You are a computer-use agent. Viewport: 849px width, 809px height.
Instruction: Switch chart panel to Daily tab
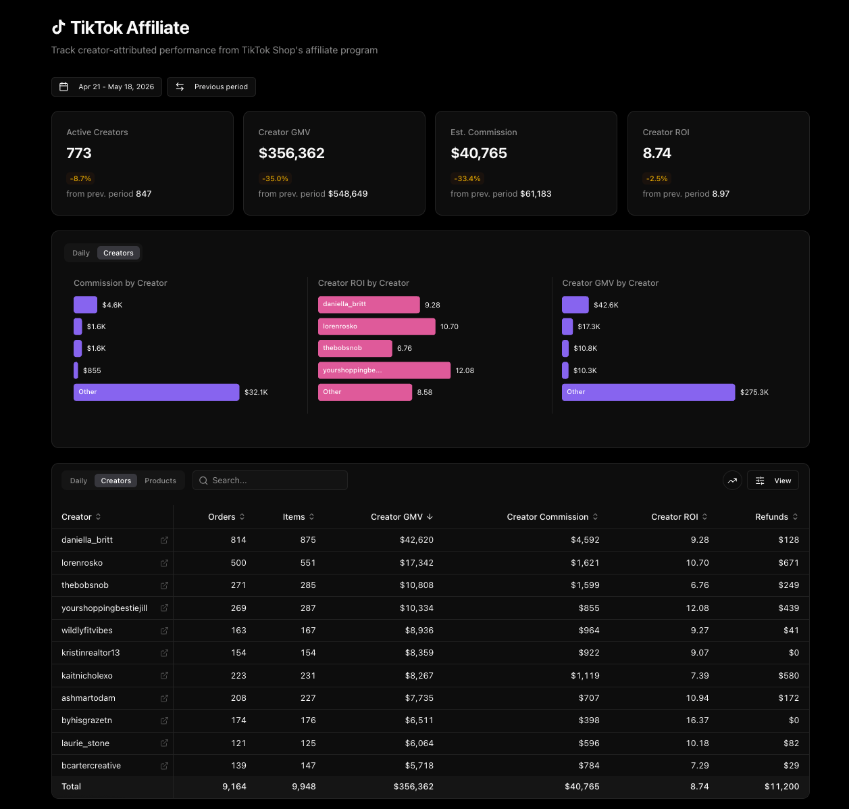tap(81, 253)
